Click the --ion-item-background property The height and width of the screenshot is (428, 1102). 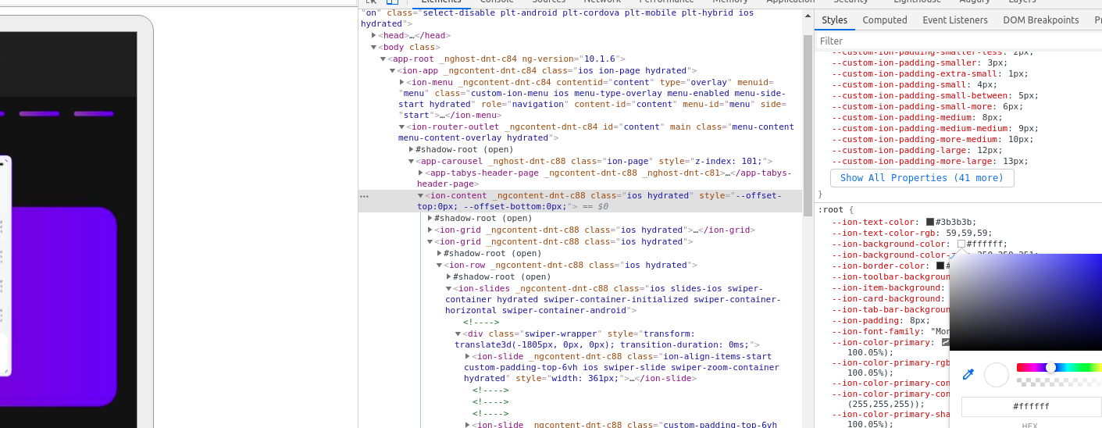tap(887, 287)
